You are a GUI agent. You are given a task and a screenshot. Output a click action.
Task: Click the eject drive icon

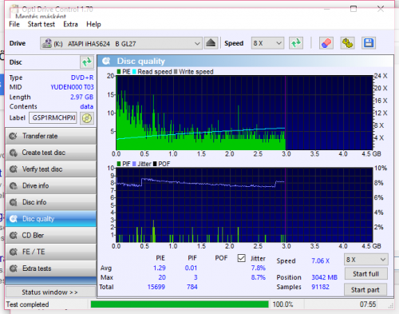click(211, 43)
